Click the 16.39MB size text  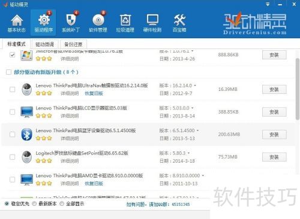227,89
